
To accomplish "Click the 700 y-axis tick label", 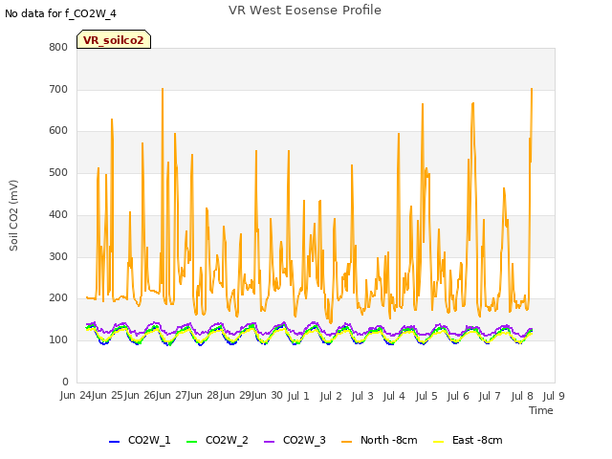I will pos(58,89).
